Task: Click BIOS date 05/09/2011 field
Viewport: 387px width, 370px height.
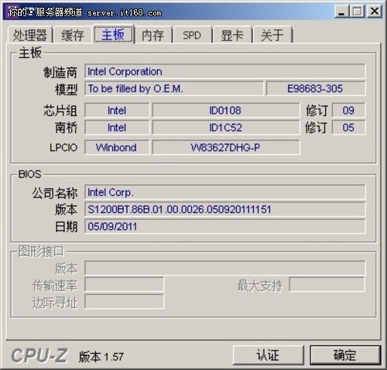Action: click(225, 226)
